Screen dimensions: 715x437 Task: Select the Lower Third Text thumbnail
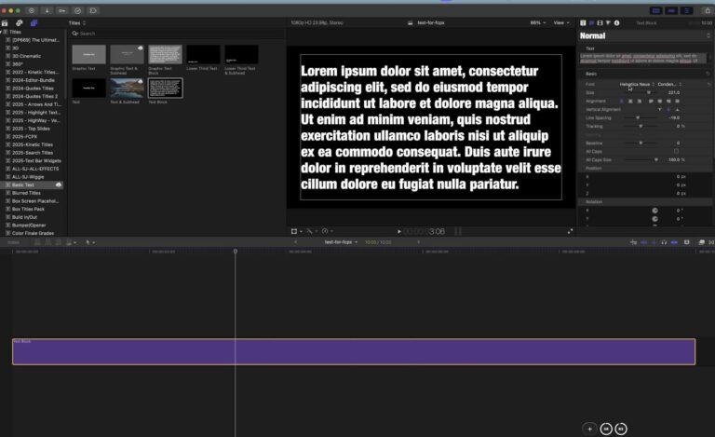(203, 54)
